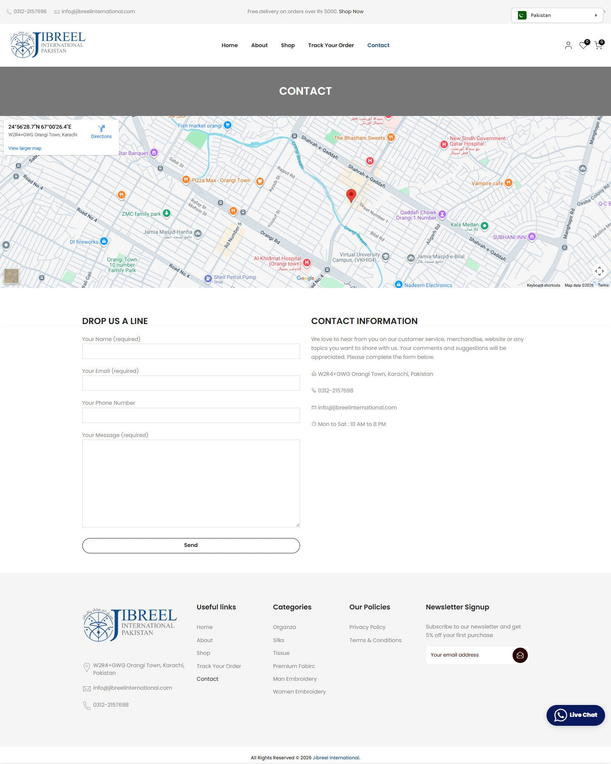Screen dimensions: 611x764
Task: Click the Nadeem Electronics shop marker
Action: coord(398,285)
